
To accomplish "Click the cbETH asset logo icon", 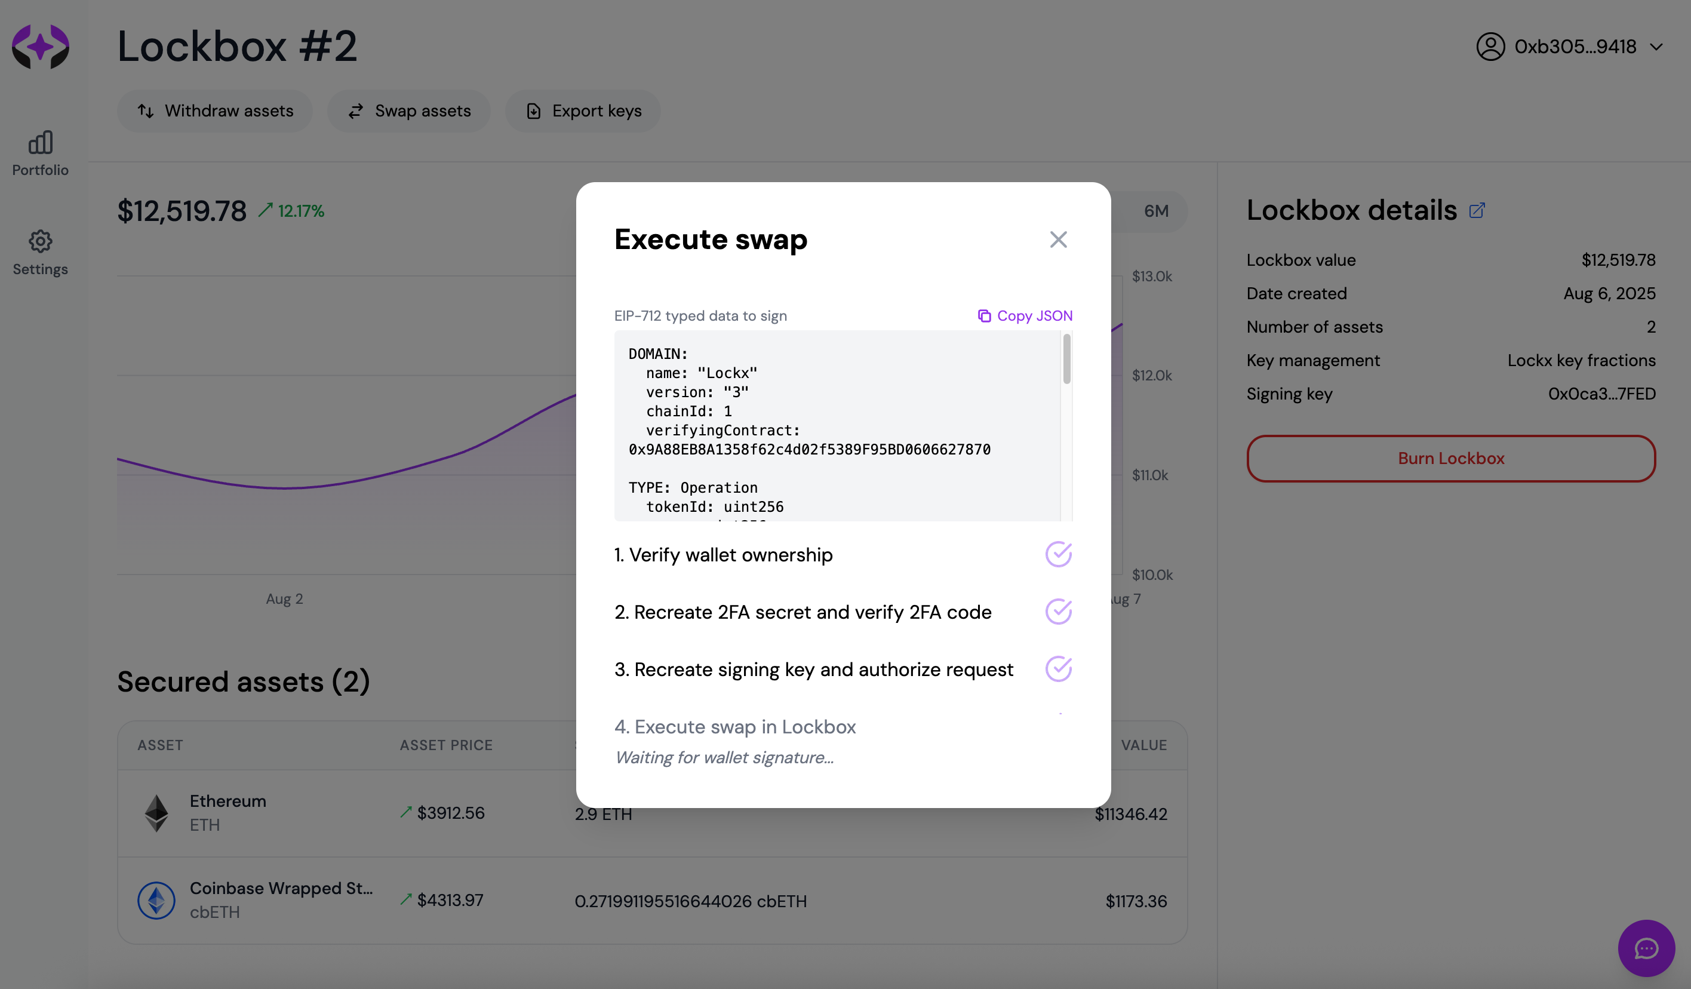I will point(156,900).
